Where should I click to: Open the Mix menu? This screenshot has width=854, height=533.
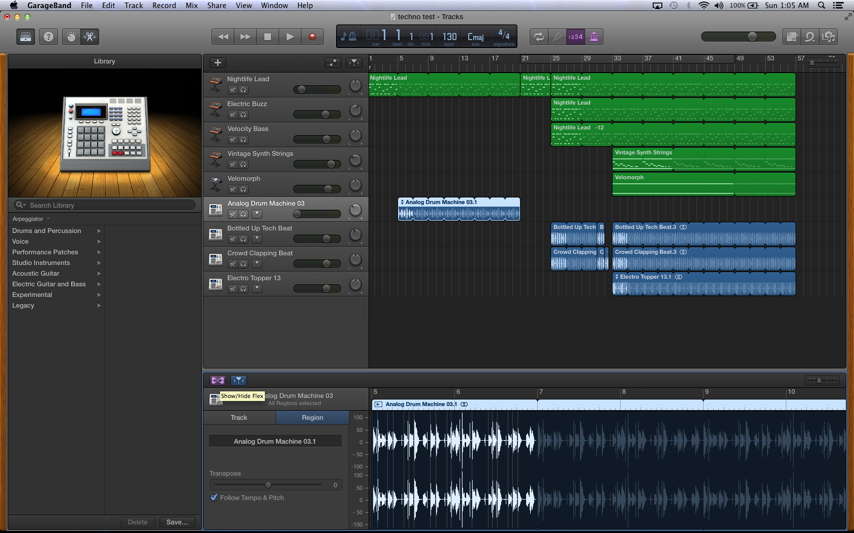point(192,5)
